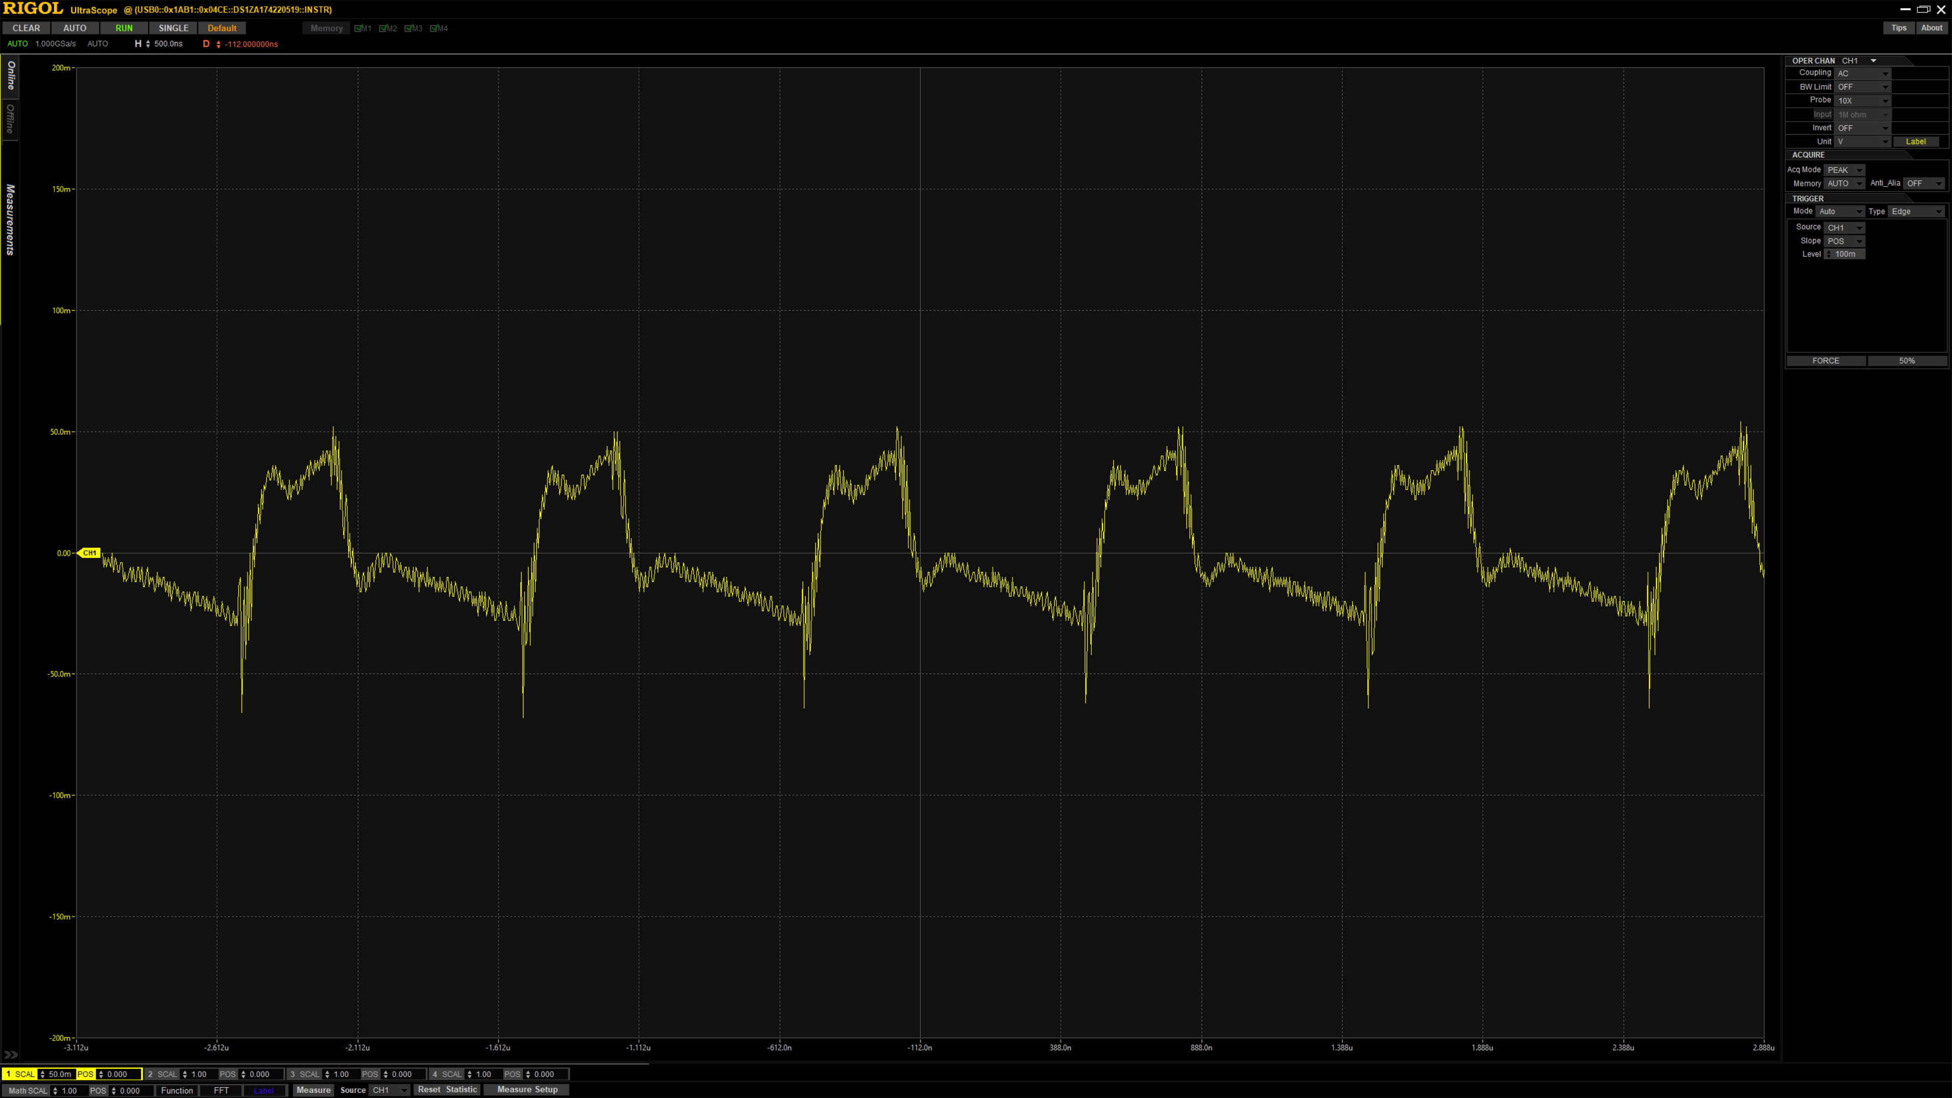The height and width of the screenshot is (1098, 1952).
Task: Click the delay D stepper arrows
Action: [218, 44]
